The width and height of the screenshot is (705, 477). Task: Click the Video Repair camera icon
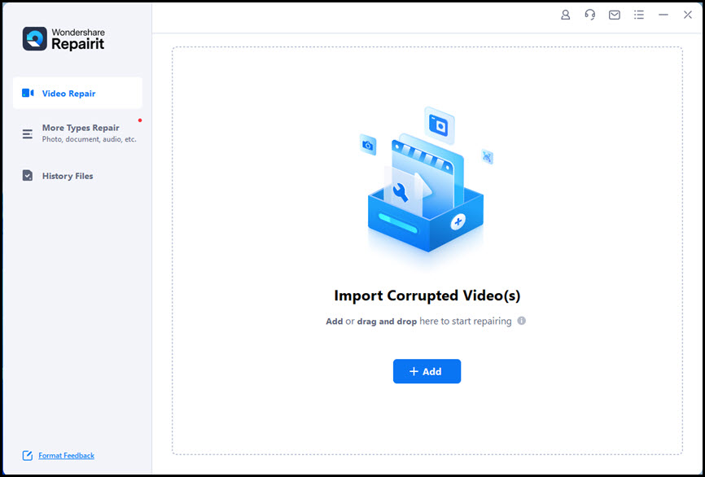point(28,93)
